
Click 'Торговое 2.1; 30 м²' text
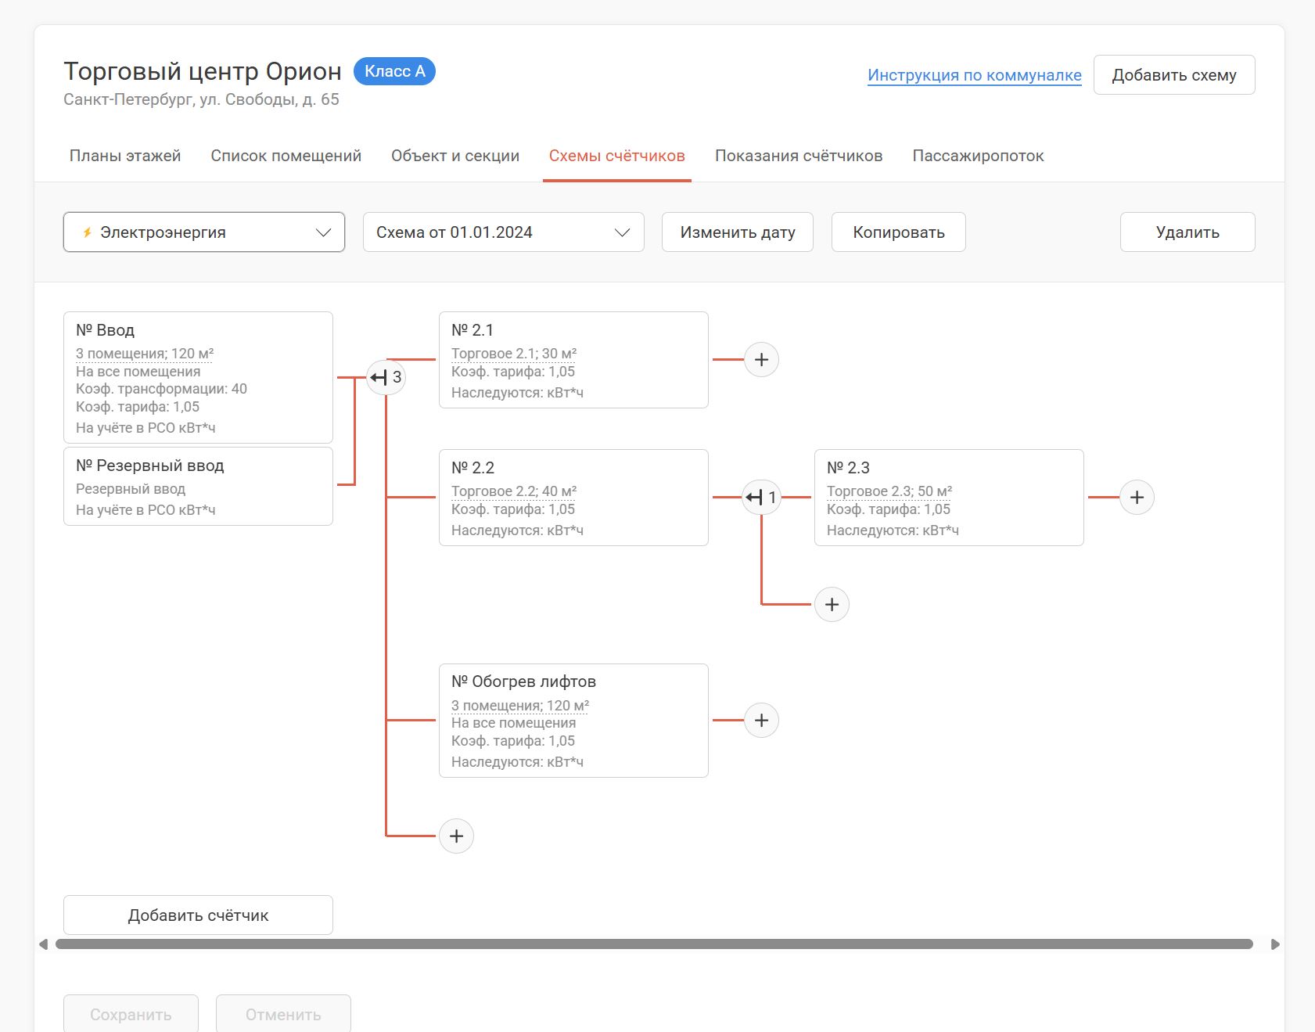(x=514, y=354)
